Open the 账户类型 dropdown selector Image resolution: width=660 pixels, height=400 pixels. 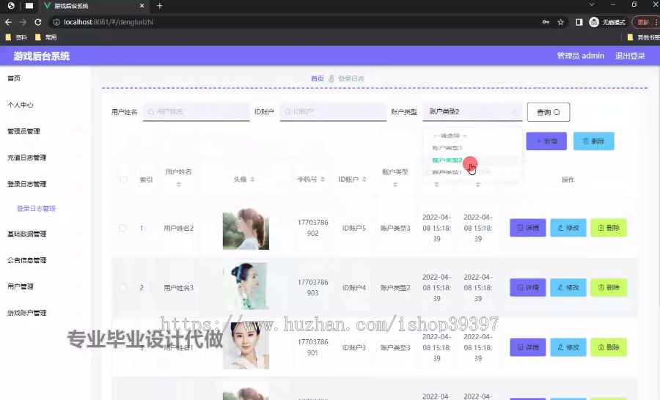point(472,112)
